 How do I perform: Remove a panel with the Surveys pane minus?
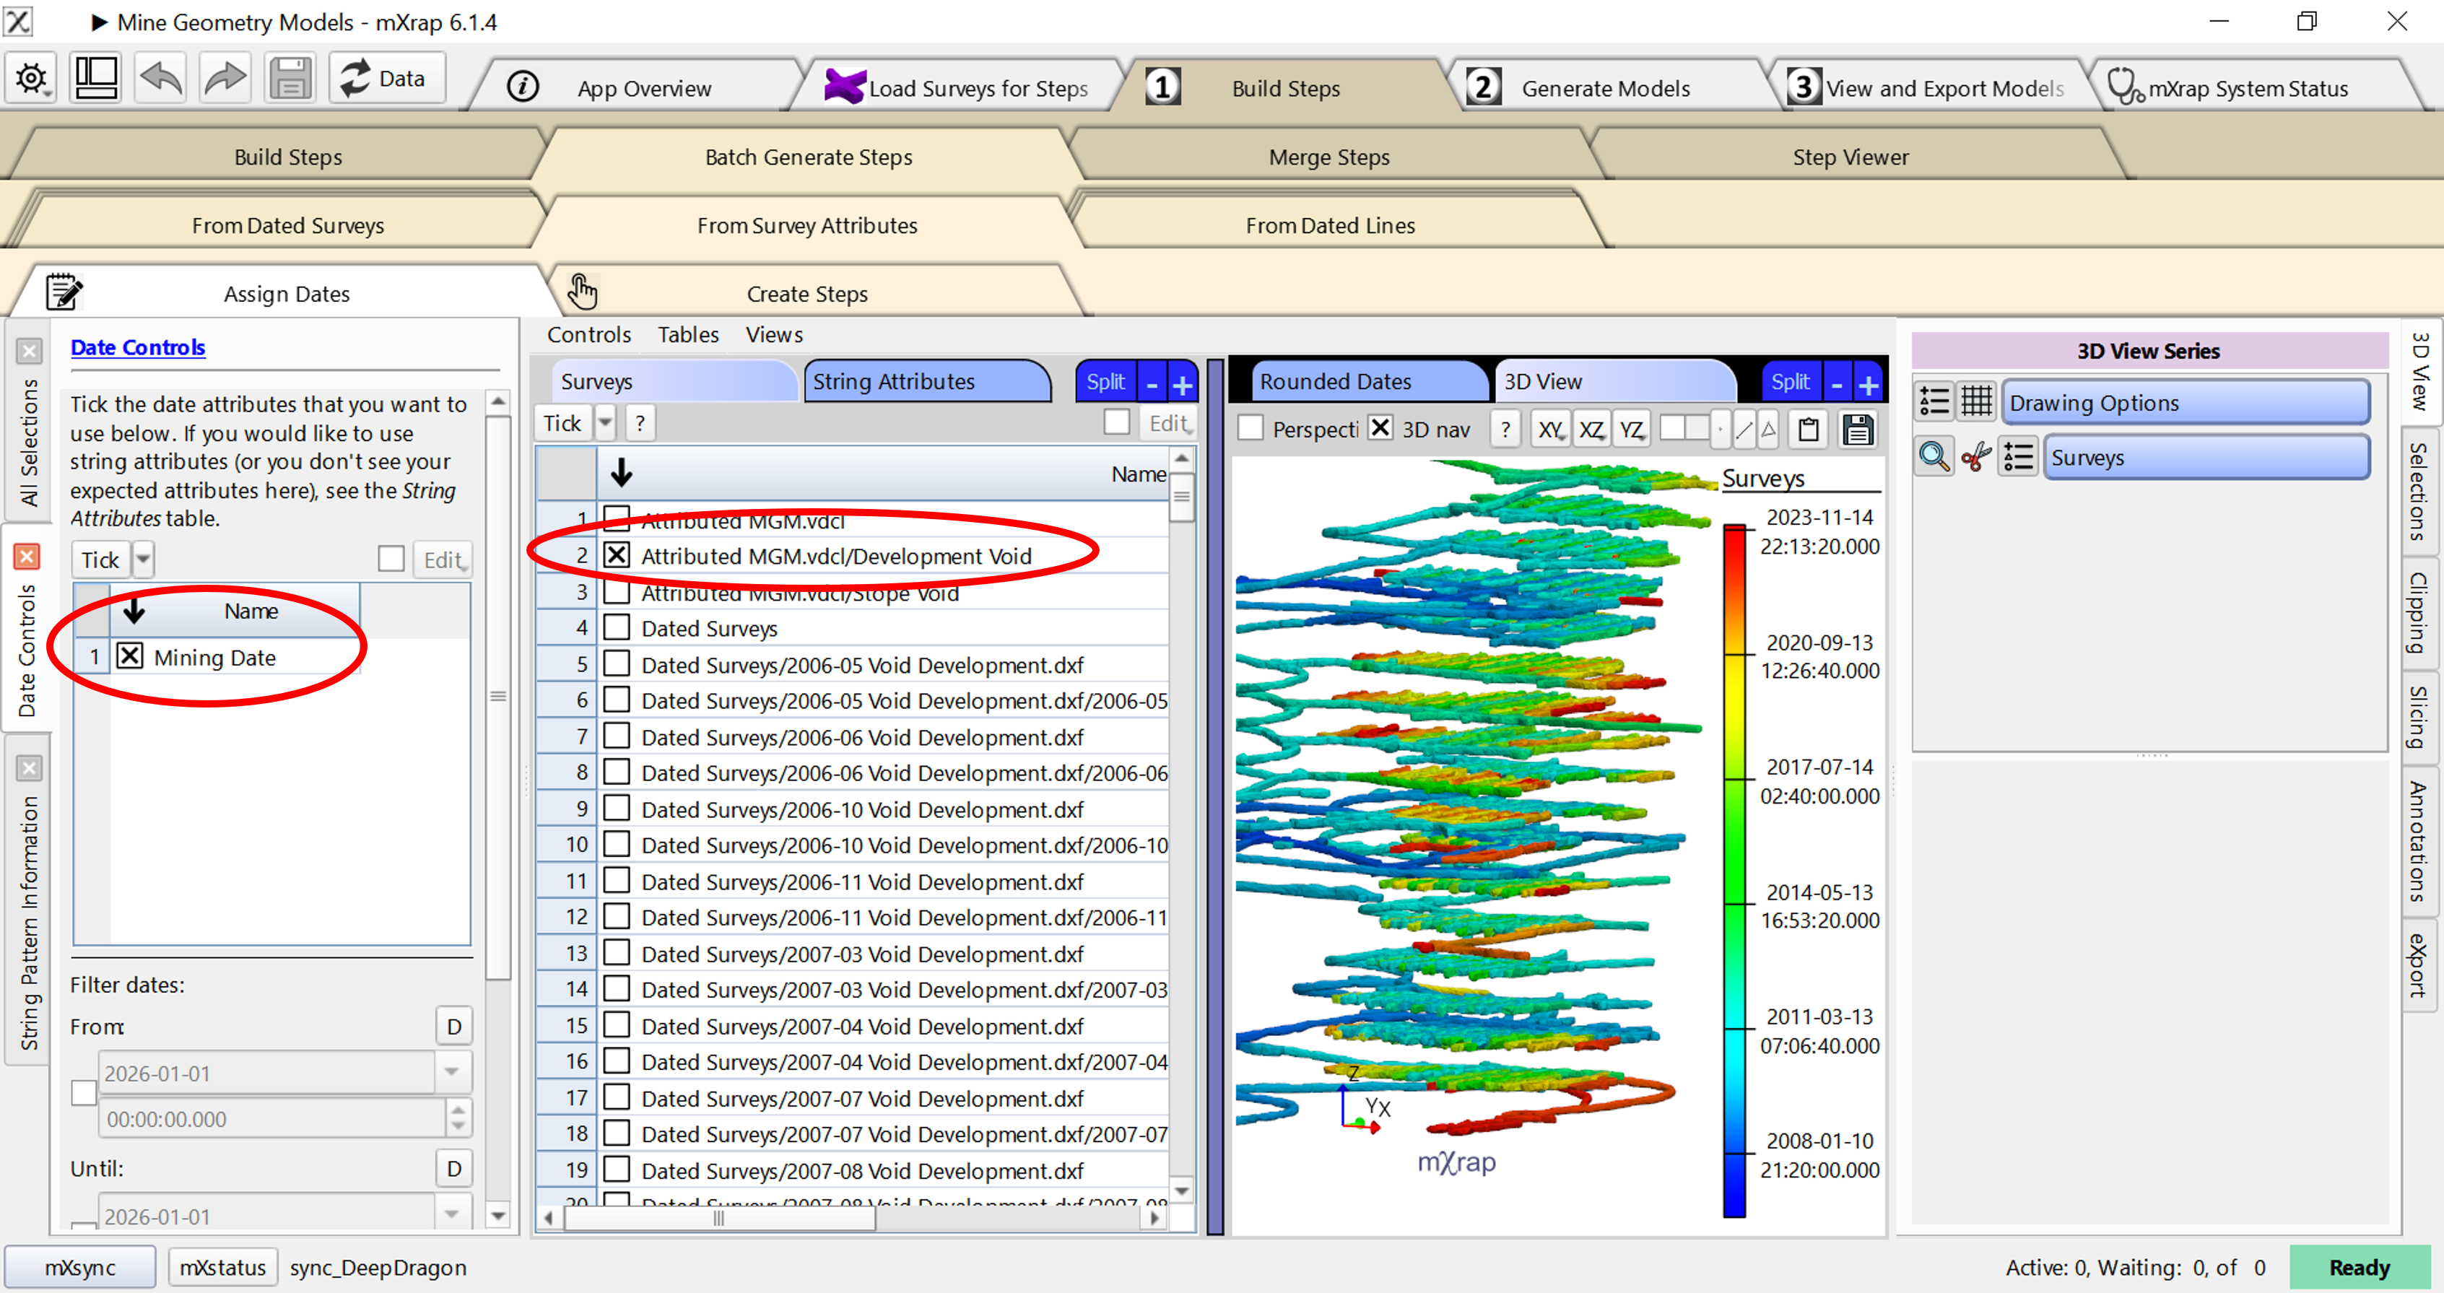[1152, 383]
